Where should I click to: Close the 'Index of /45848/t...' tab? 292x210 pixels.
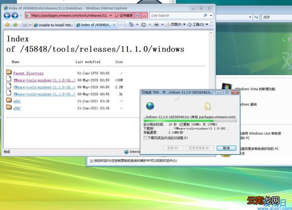(x=114, y=25)
